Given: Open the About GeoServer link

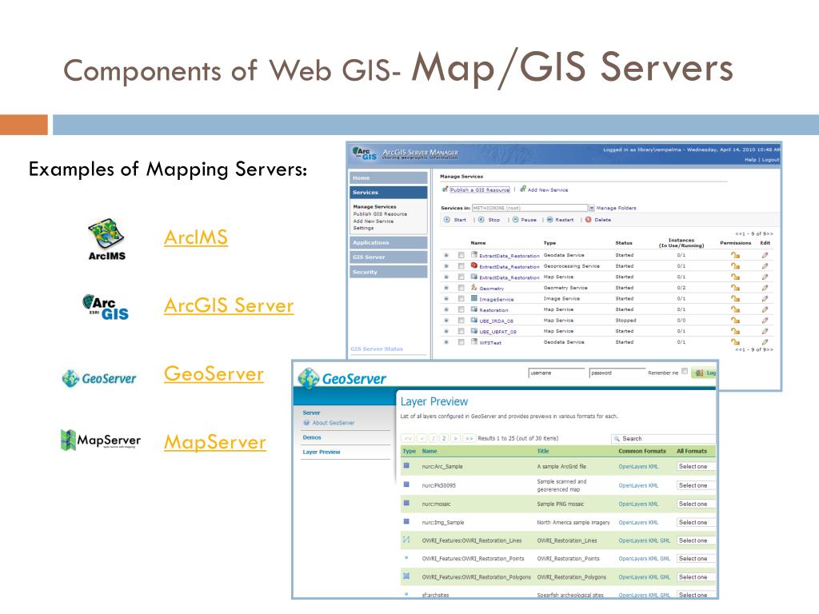Looking at the screenshot, I should tap(334, 423).
